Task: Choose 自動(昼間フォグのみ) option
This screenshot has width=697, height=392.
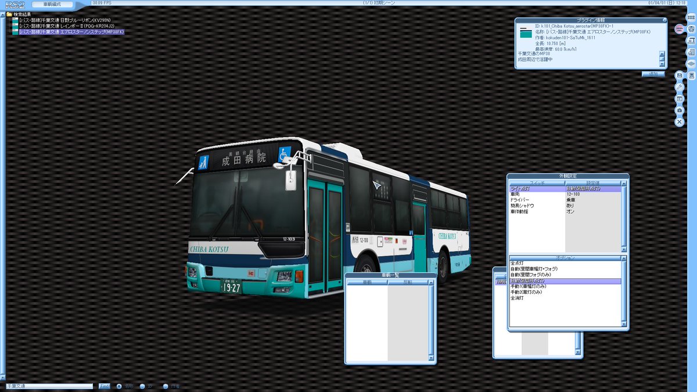Action: (565, 275)
